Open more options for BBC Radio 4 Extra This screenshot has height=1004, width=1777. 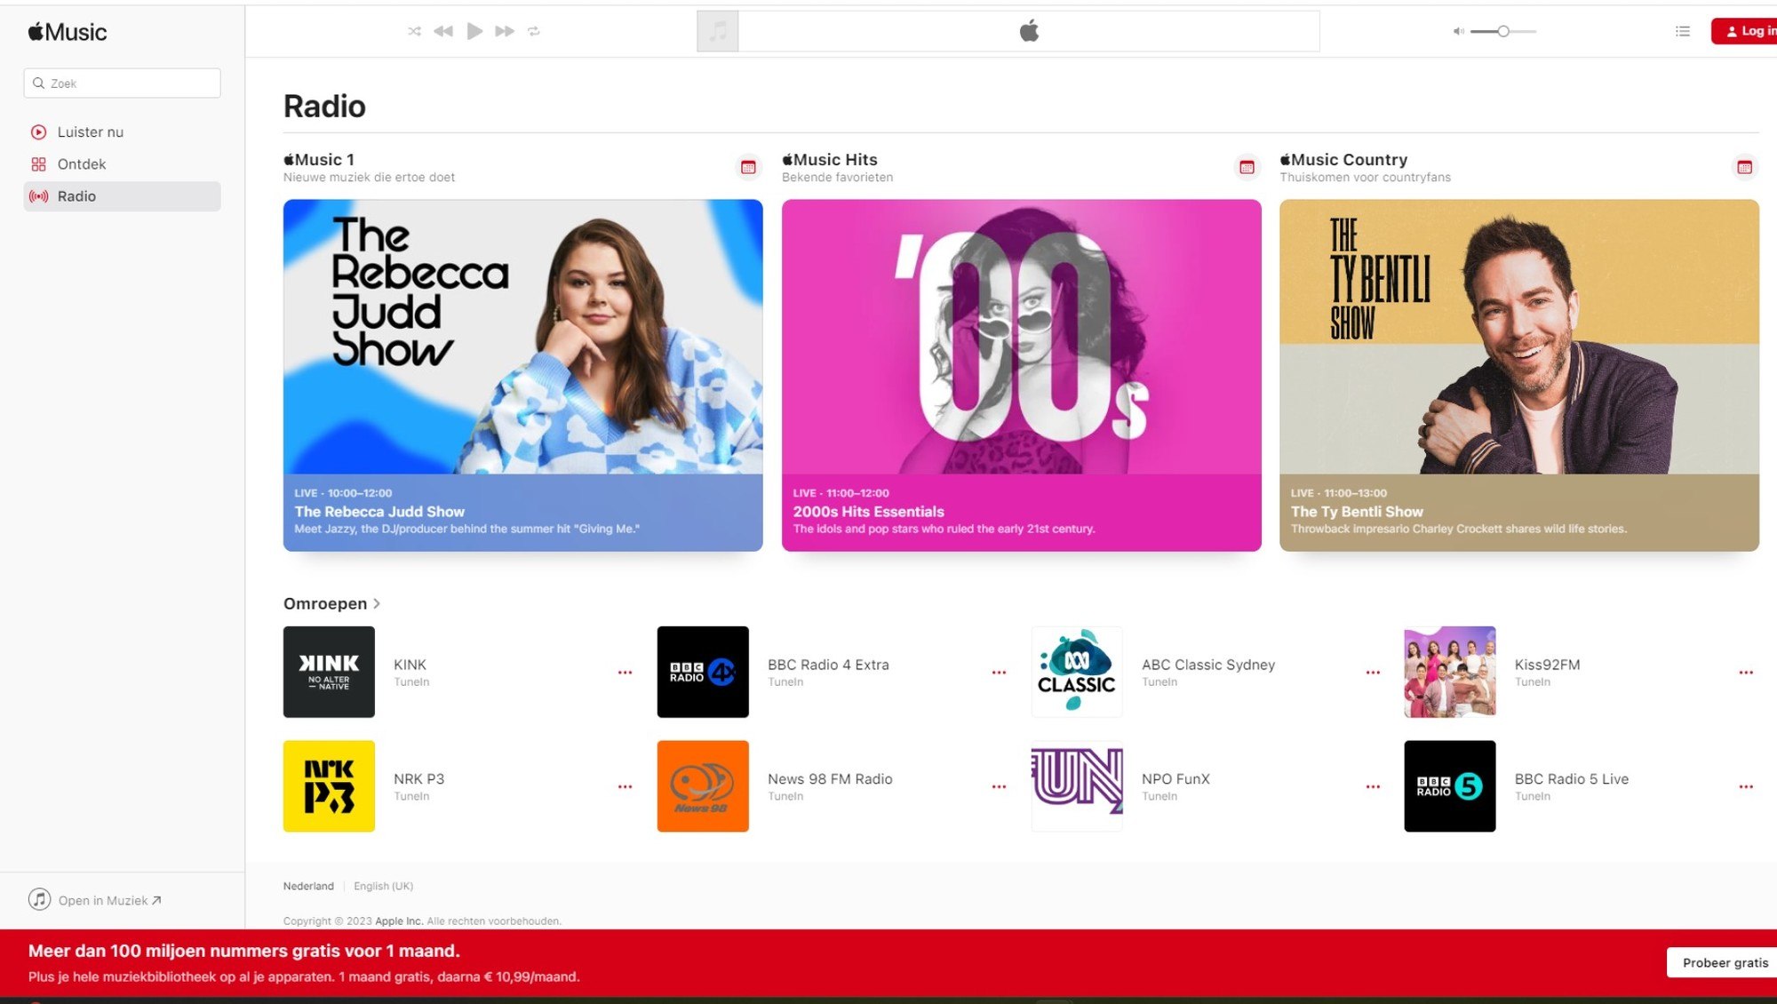tap(1000, 673)
